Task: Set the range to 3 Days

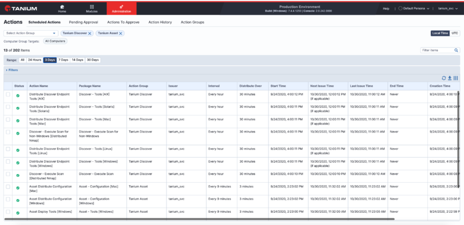Action: click(x=50, y=60)
